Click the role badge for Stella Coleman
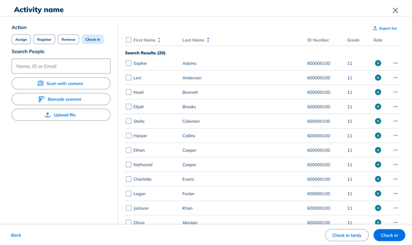The image size is (412, 245). coord(378,121)
